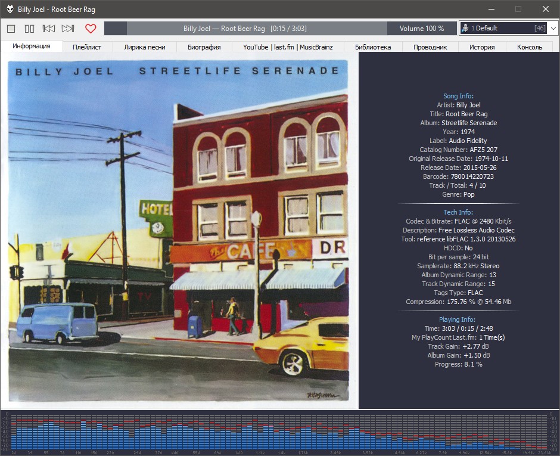Skip to the next track
Viewport: 560px width, 456px height.
68,29
